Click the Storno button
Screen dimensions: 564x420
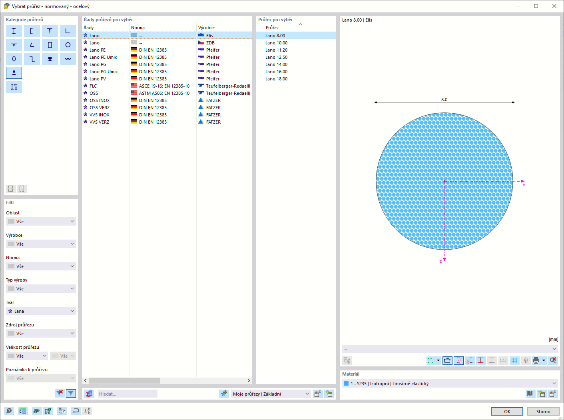tap(543, 412)
